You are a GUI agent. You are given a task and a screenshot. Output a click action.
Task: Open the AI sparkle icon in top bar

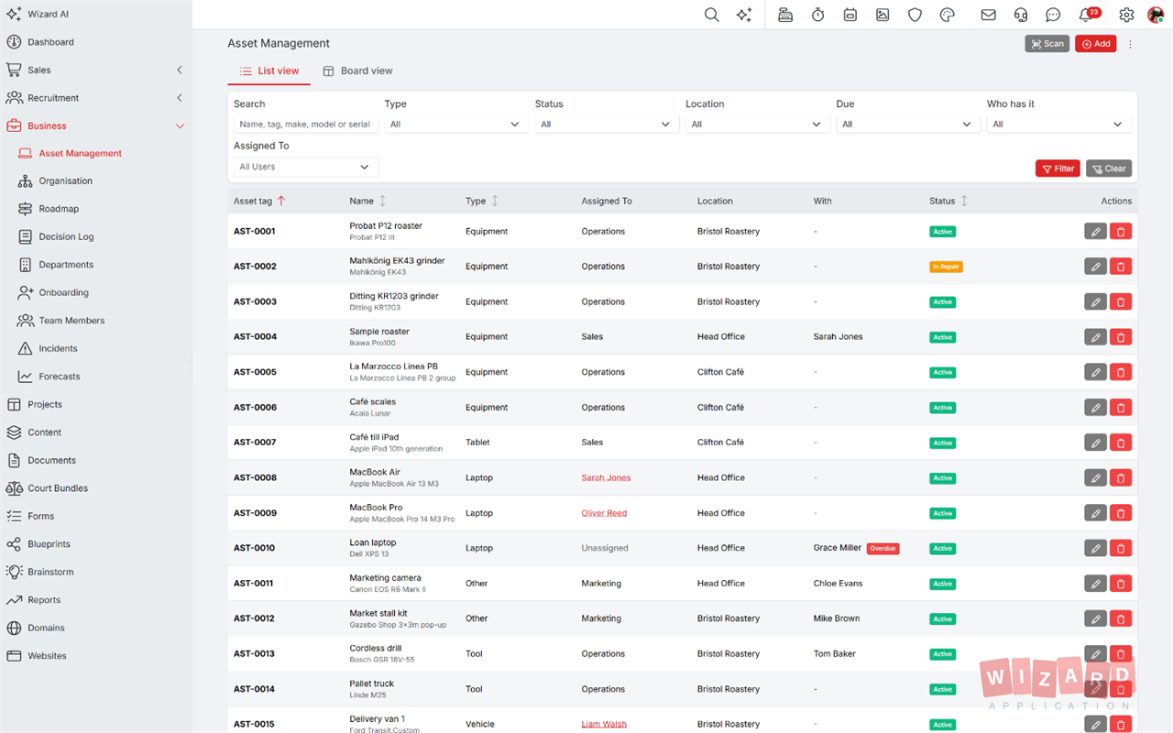(744, 15)
